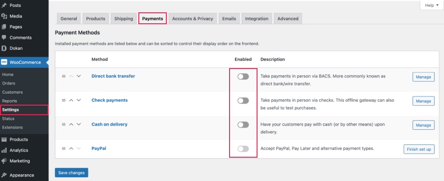
Task: Grab the Cash on delivery drag handle
Action: (x=64, y=124)
